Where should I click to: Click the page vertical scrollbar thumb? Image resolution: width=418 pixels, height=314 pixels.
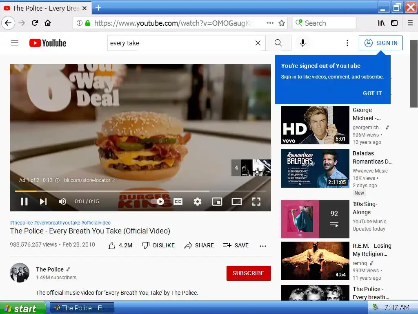pos(414,74)
